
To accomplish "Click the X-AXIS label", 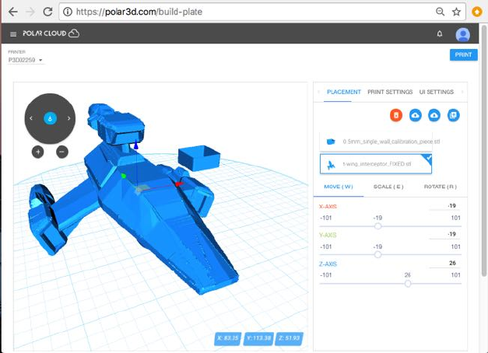I will (x=328, y=207).
